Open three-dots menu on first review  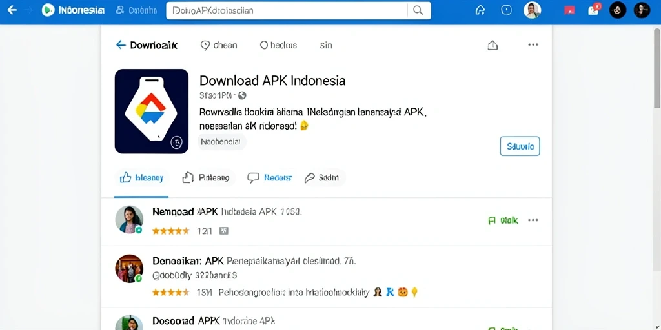click(533, 220)
